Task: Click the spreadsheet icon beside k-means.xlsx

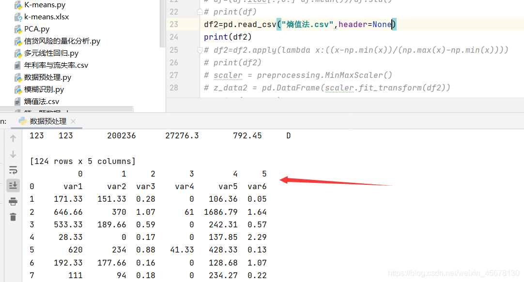Action: (17, 16)
